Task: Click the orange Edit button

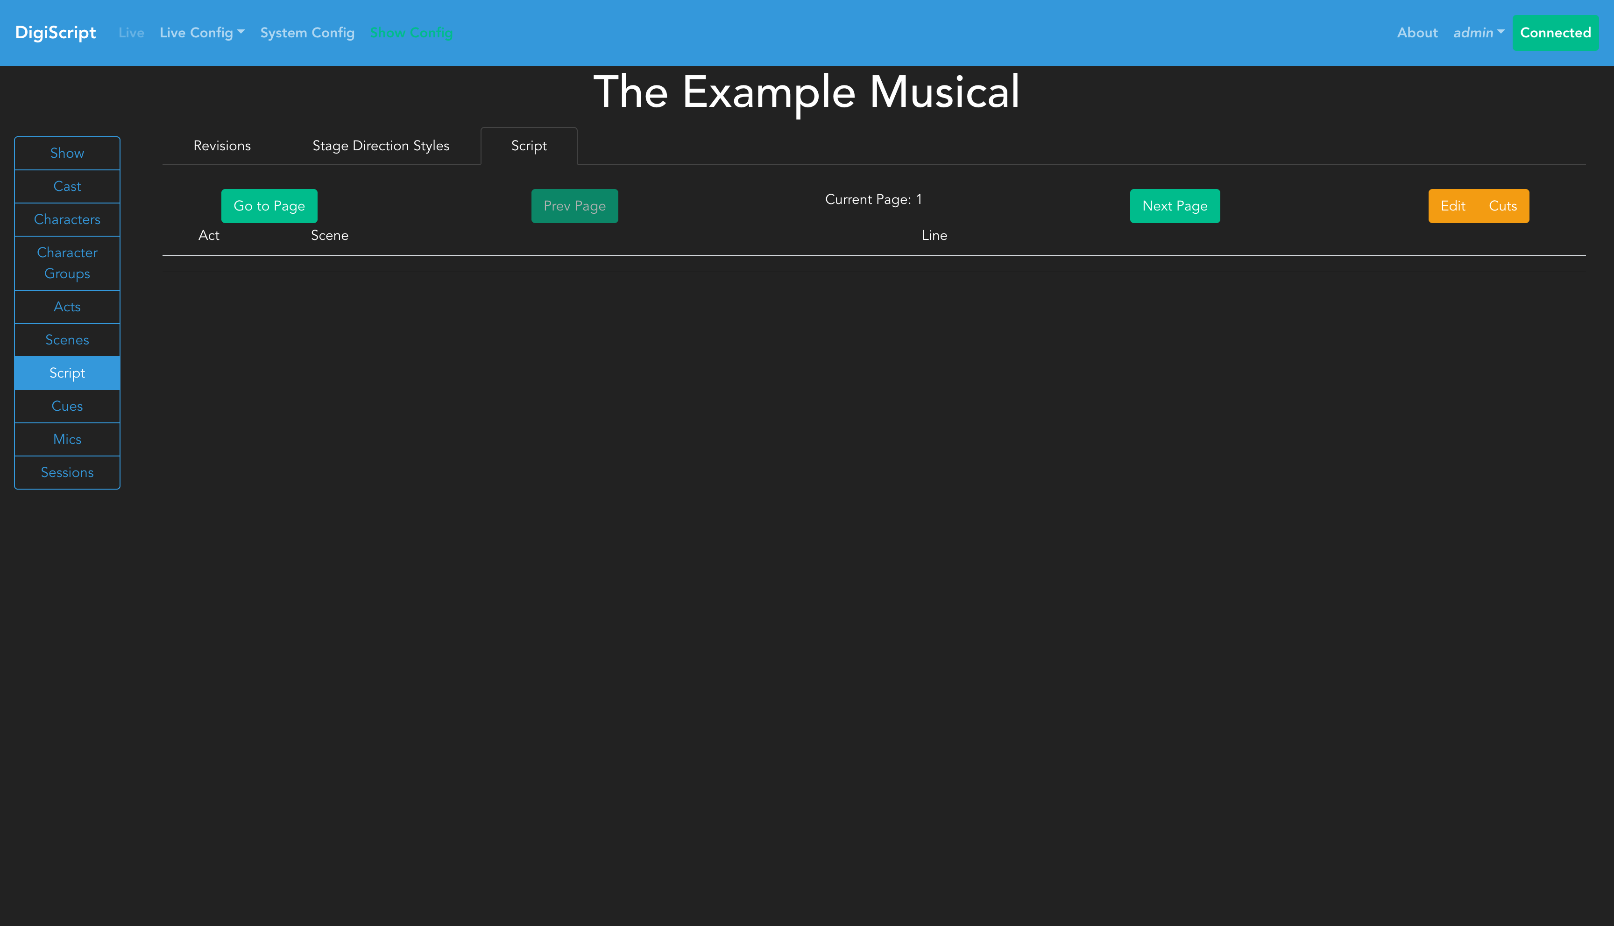Action: 1452,205
